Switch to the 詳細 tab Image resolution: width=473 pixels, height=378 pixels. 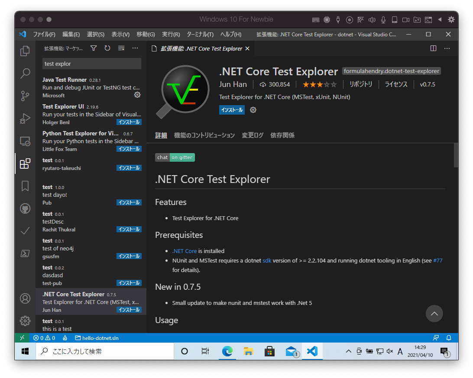(x=161, y=135)
